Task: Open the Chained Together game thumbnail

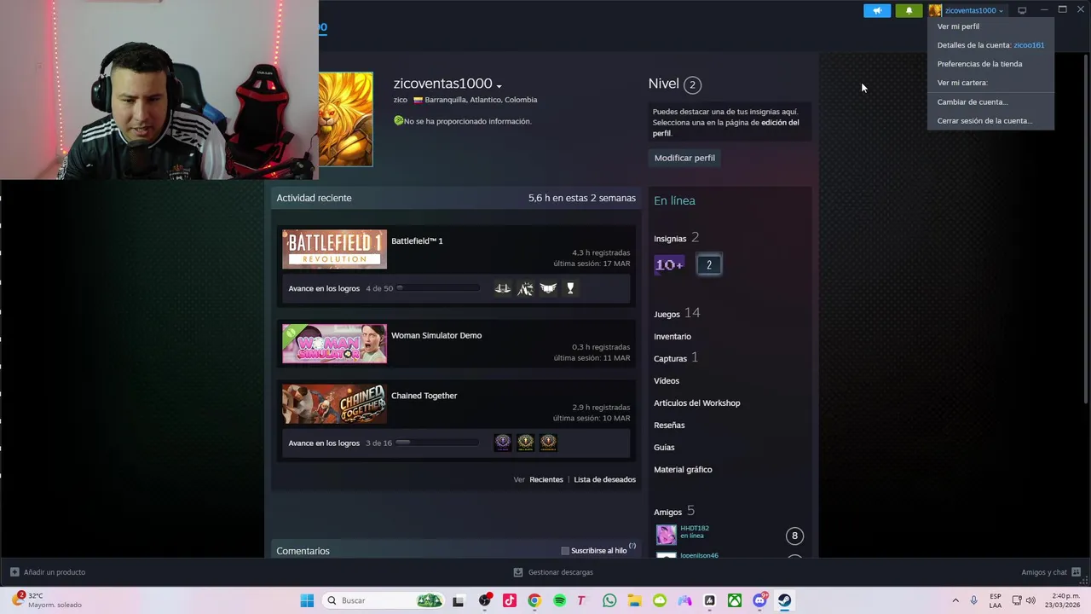Action: [x=334, y=404]
